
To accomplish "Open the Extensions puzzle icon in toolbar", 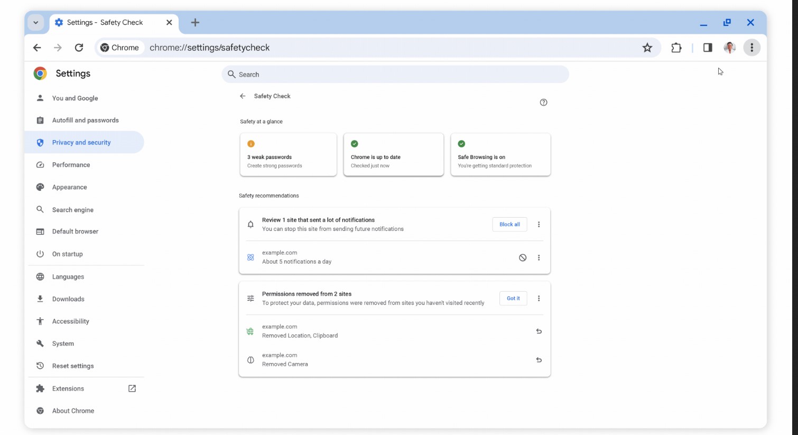I will click(x=676, y=48).
